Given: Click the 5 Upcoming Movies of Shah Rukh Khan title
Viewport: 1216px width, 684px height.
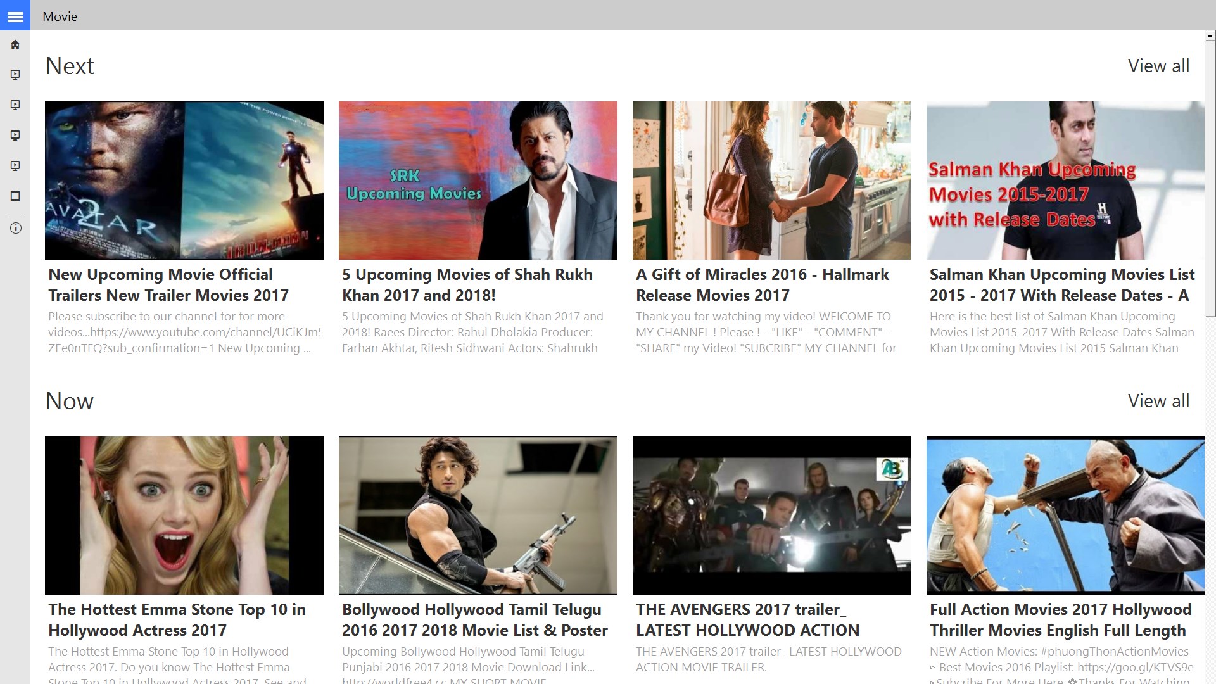Looking at the screenshot, I should [467, 285].
